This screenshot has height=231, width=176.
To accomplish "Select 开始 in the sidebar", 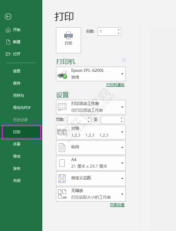I will (17, 30).
